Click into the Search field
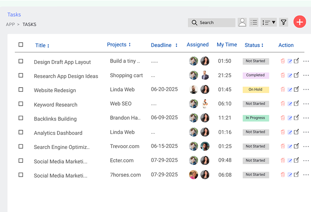The image size is (311, 212). pos(212,23)
